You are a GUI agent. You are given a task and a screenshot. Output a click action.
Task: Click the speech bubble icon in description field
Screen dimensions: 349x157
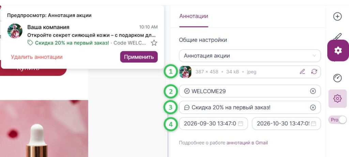pos(187,107)
